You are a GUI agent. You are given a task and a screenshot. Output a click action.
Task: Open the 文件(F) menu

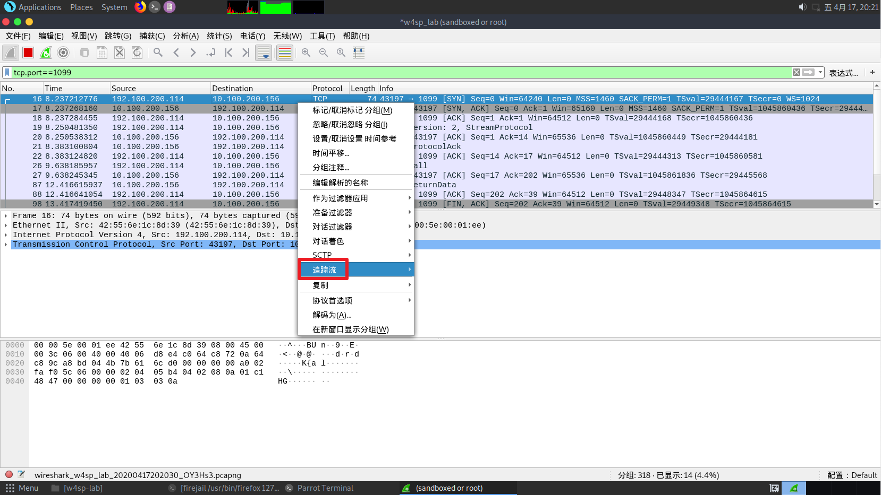[18, 36]
